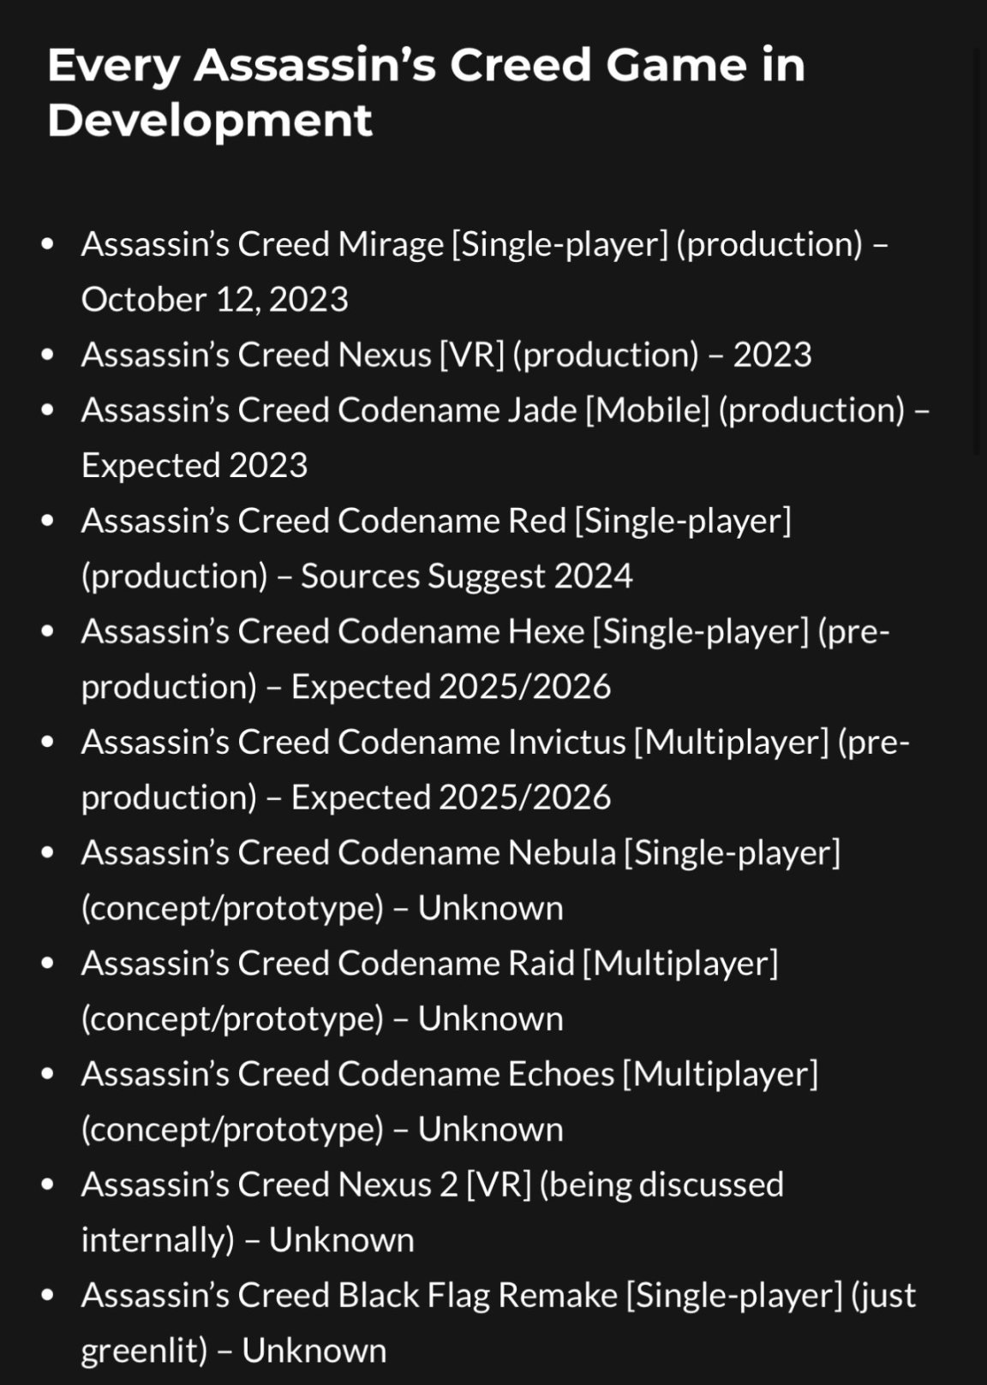Image resolution: width=987 pixels, height=1385 pixels.
Task: Click the "Expected 2023" text under Codename Jade
Action: (194, 466)
